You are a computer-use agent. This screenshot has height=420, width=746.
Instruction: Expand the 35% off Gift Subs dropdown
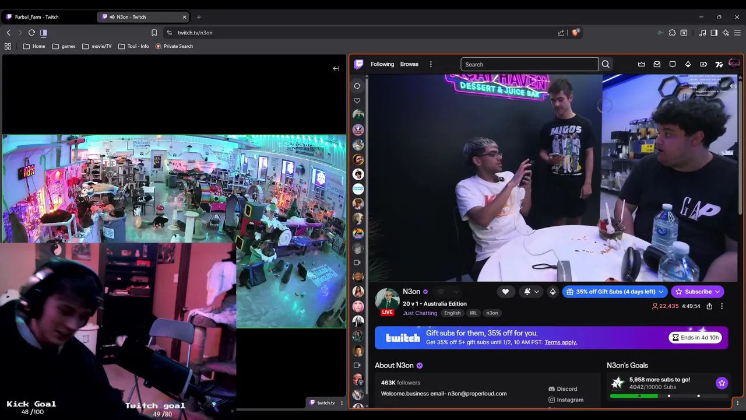tap(615, 292)
